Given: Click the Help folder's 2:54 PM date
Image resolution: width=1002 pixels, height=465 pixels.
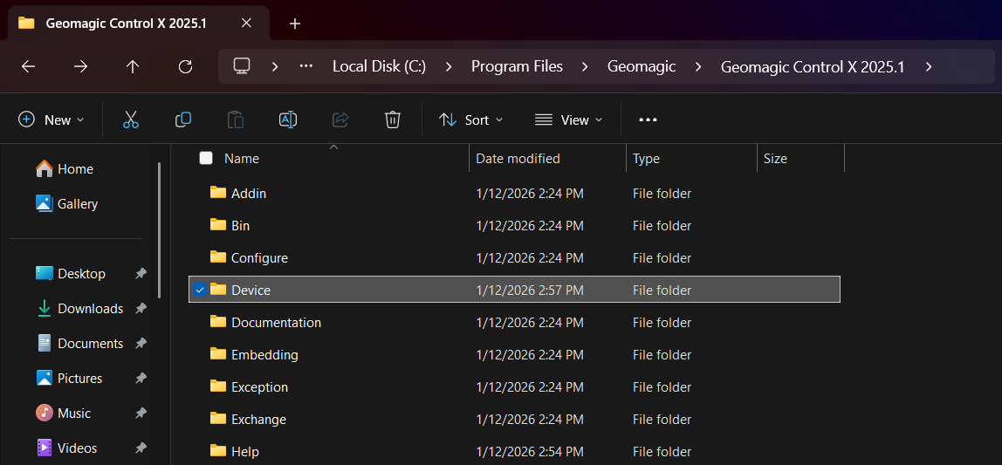Looking at the screenshot, I should click(x=530, y=452).
